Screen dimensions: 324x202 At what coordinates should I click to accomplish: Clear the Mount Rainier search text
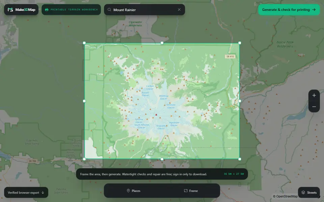click(x=179, y=10)
